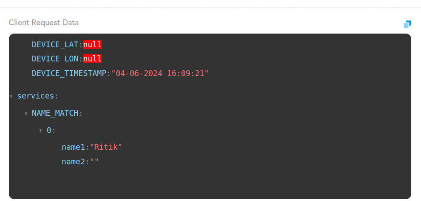This screenshot has width=421, height=201.
Task: Click the Client Request Data heading
Action: click(x=44, y=23)
